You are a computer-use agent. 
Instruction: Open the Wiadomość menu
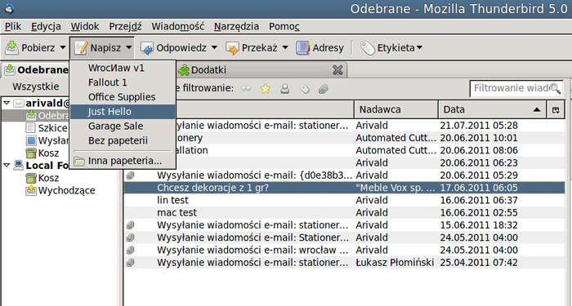[x=178, y=26]
